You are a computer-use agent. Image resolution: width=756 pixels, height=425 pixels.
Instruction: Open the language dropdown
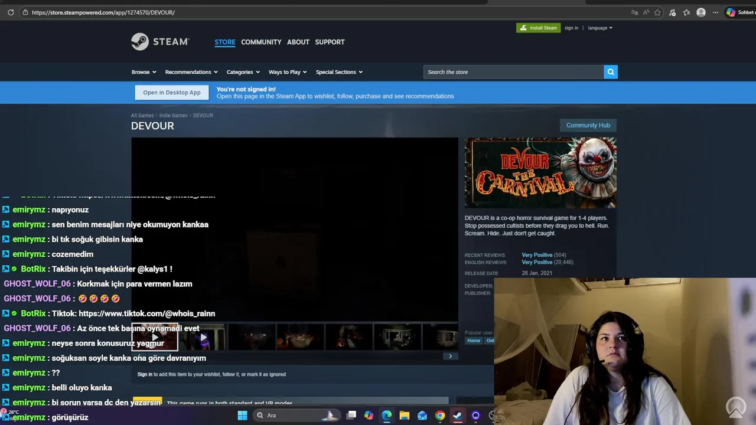pyautogui.click(x=600, y=28)
